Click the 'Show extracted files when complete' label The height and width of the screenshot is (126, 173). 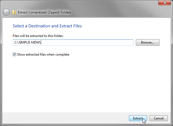43,55
